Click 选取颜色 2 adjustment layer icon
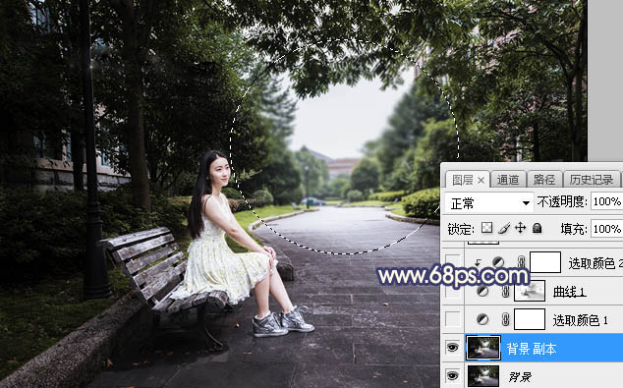Screen dimensions: 623x388 498,262
